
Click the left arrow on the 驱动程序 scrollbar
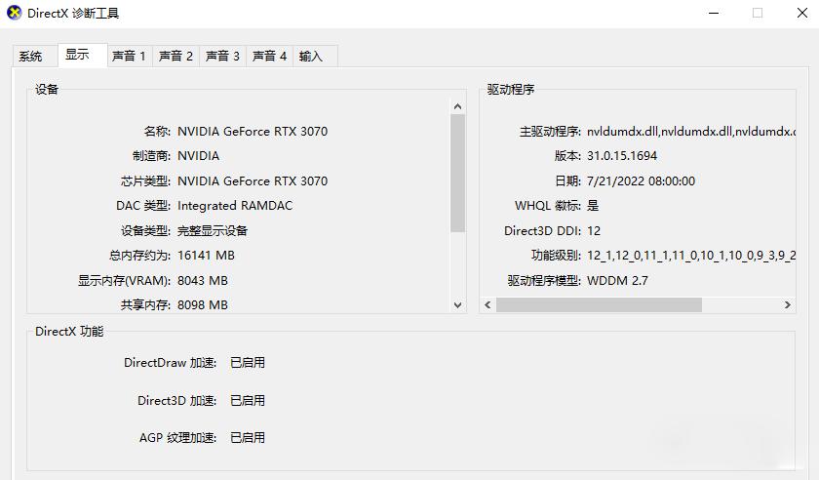click(x=488, y=304)
